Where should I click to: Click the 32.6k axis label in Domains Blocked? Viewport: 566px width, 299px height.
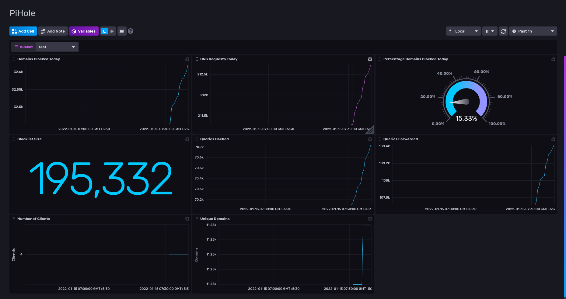18,72
